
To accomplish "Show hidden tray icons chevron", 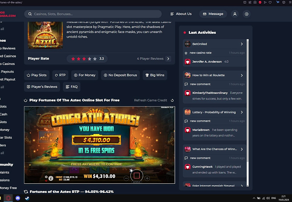I will pyautogui.click(x=254, y=198).
